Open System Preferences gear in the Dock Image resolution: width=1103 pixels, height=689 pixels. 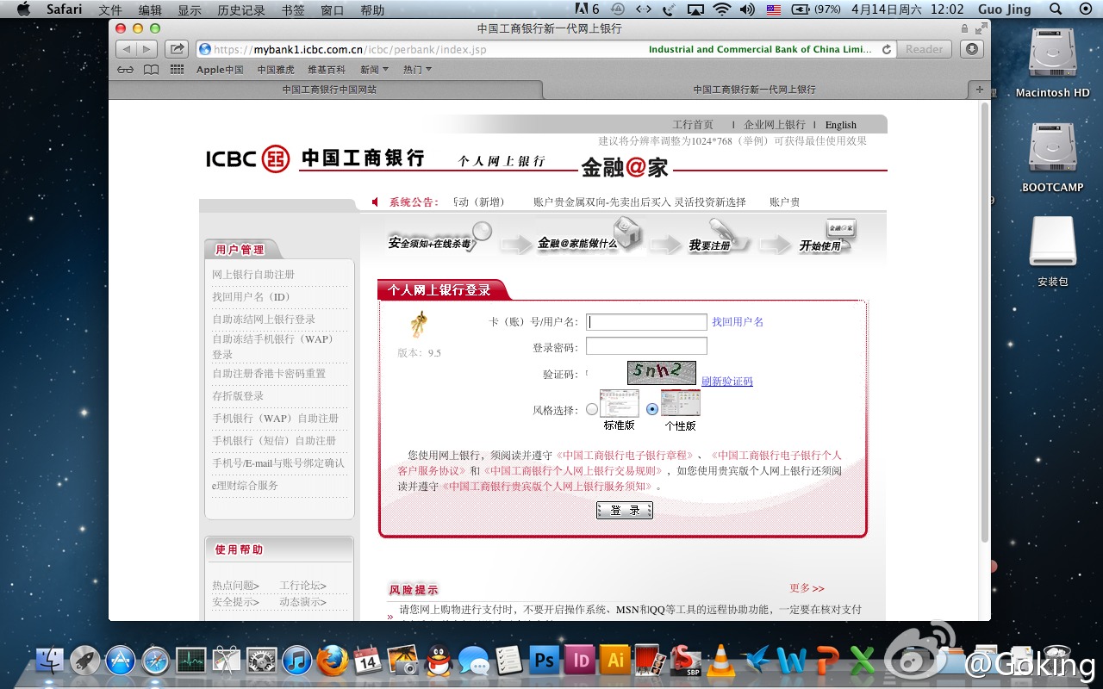(x=262, y=661)
